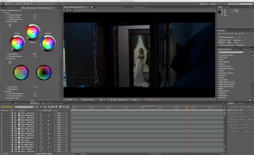Toggle Region of Interest icon under viewer
This screenshot has height=155, width=254.
(112, 100)
